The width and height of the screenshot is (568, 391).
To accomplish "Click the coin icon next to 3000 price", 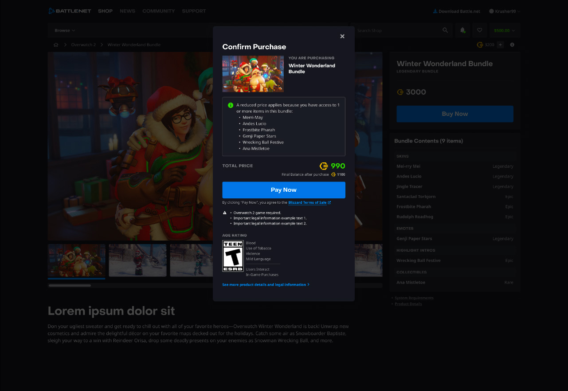I will (x=400, y=92).
